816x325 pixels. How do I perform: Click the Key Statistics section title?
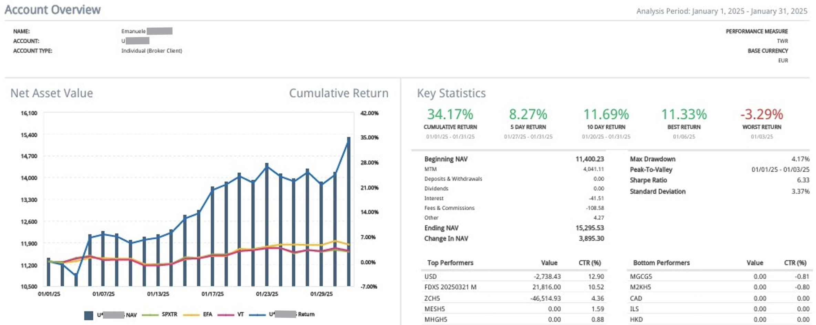coord(451,93)
